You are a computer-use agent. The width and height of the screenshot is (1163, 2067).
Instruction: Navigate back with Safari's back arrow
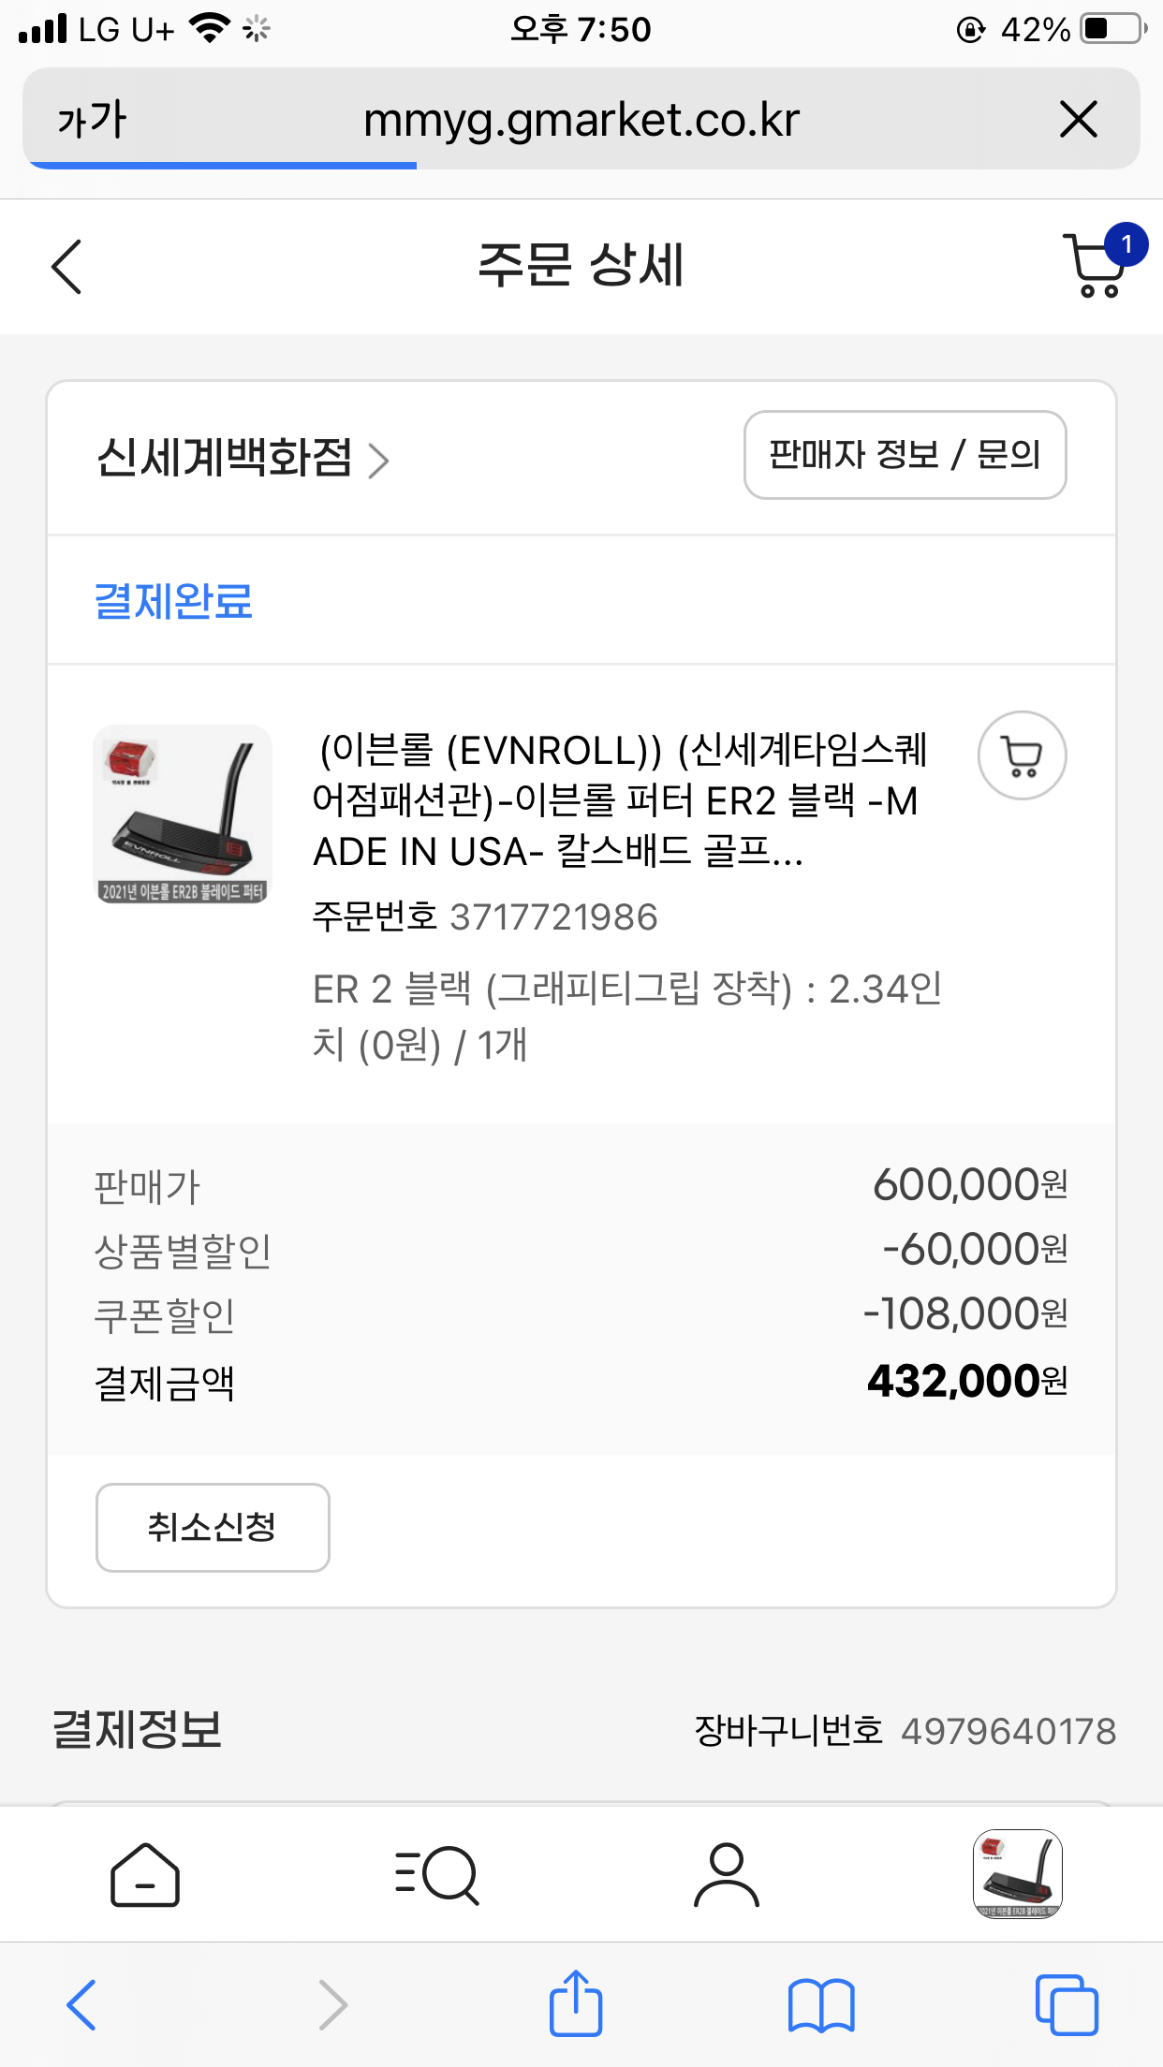tap(81, 2004)
